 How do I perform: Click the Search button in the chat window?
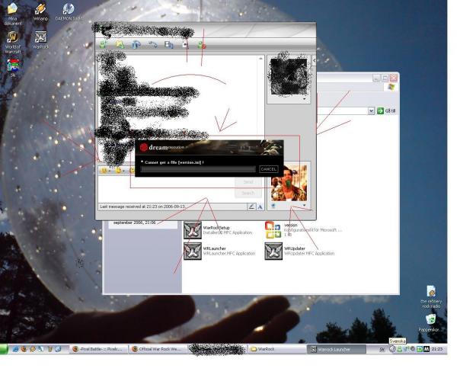click(248, 194)
